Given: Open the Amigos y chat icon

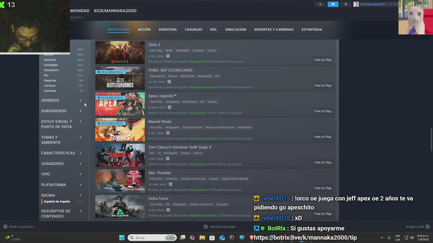Looking at the screenshot, I should [428, 227].
